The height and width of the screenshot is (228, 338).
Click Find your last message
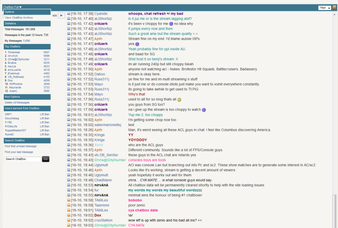click(19, 152)
